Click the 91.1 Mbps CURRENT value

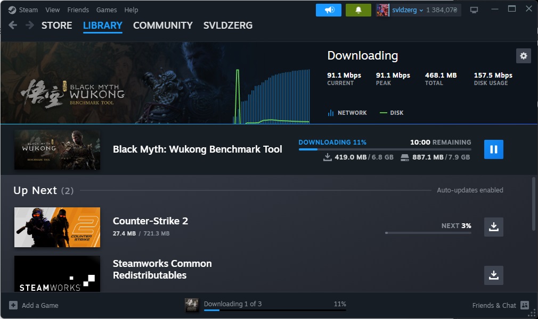click(x=344, y=75)
